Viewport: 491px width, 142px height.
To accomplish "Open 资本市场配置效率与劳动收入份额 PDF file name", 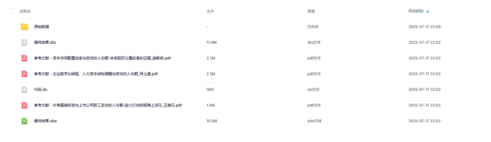I will (x=102, y=58).
